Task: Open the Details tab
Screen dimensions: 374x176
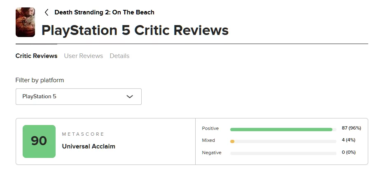Action: point(119,56)
